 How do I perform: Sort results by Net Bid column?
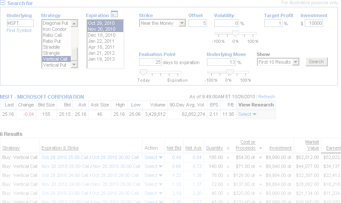click(173, 148)
